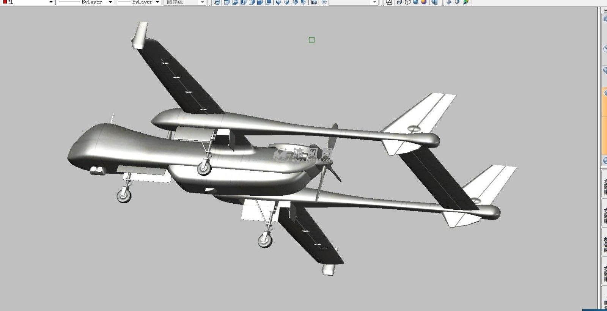607x311 pixels.
Task: Activate the continuous orbit tool
Action: tap(465, 2)
